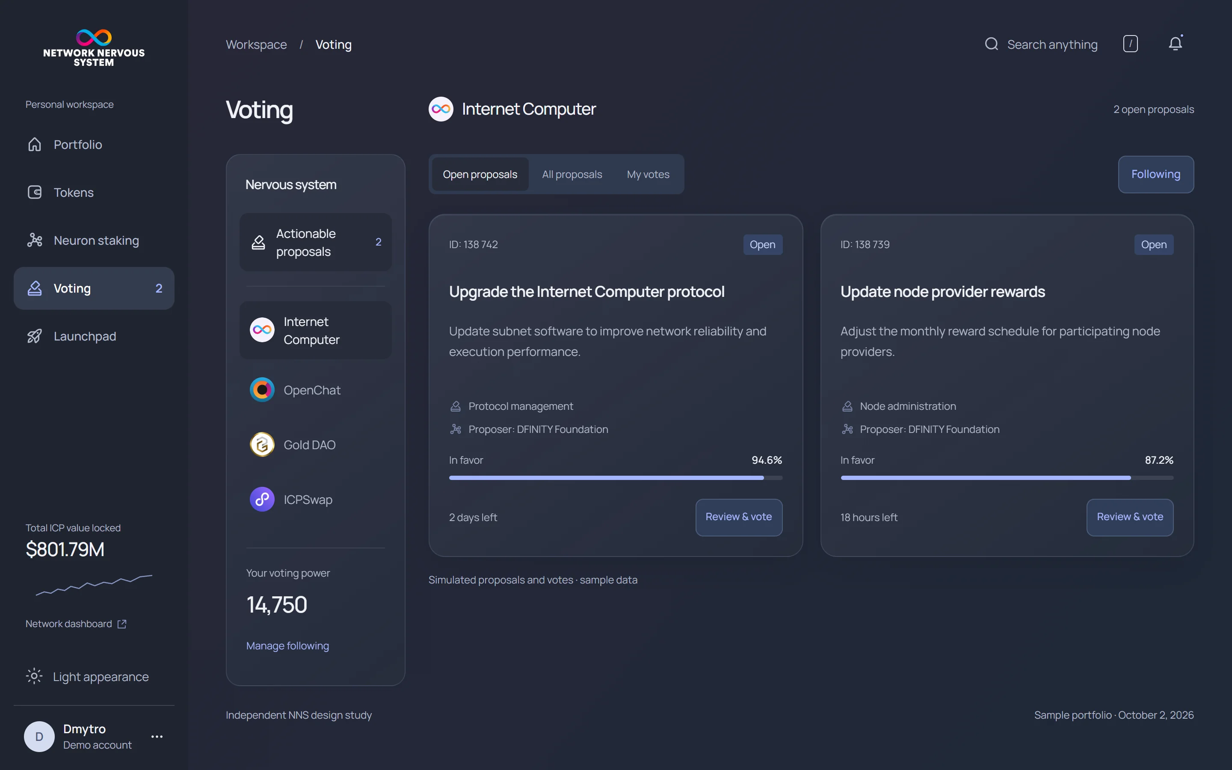Switch to My votes tab
This screenshot has height=770, width=1232.
pyautogui.click(x=648, y=174)
